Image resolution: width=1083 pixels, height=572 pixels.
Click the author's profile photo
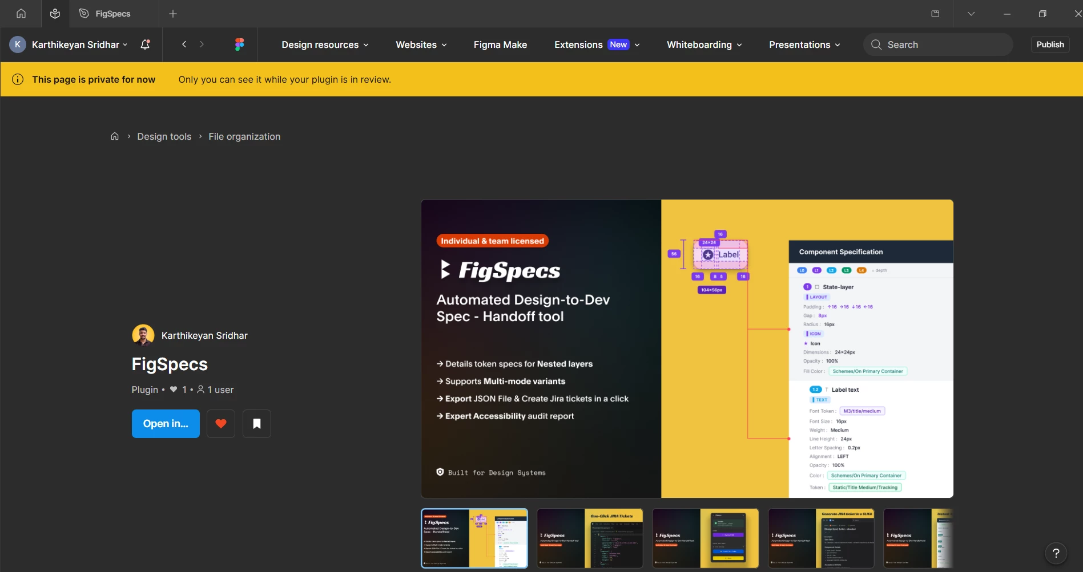143,335
